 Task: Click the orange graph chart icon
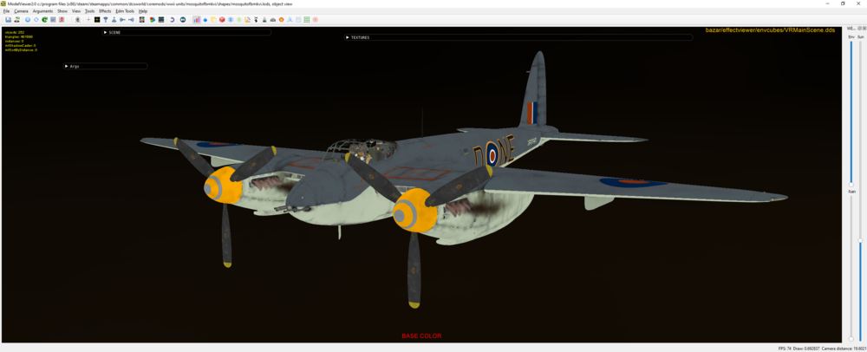248,19
